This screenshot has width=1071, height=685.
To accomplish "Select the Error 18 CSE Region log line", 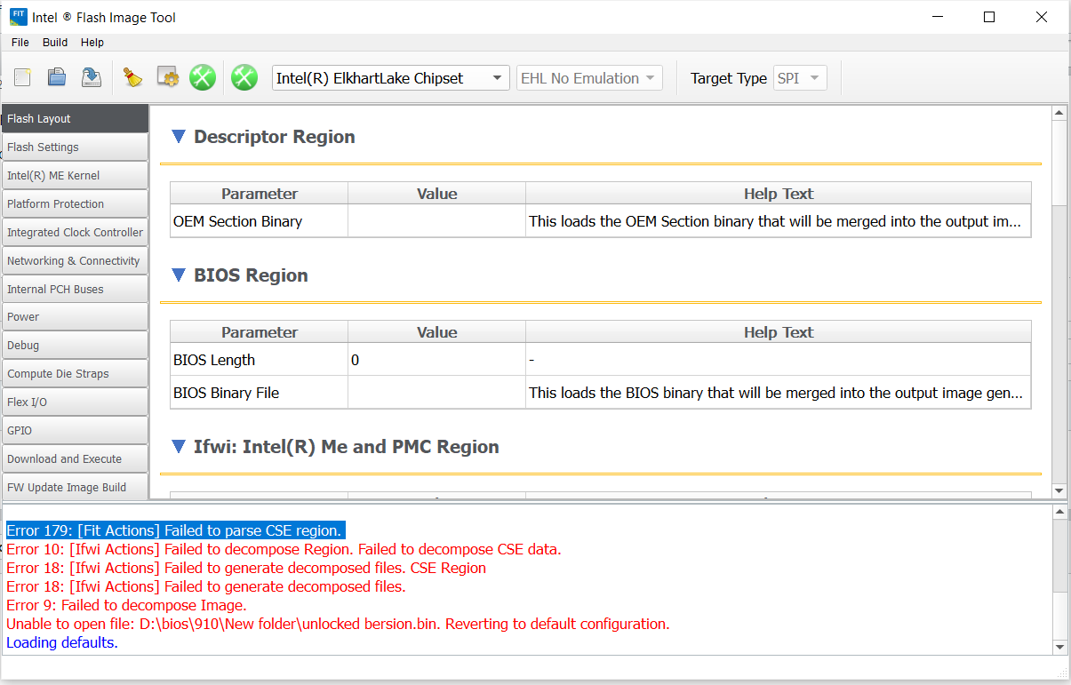I will (x=246, y=568).
